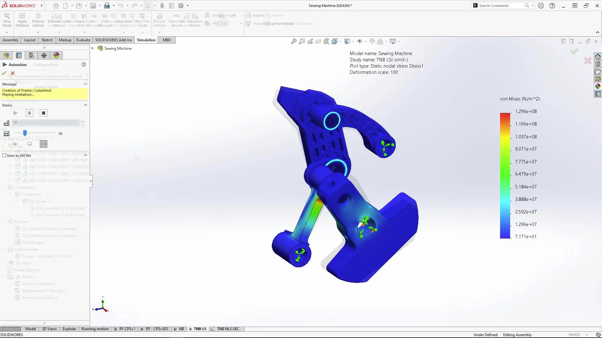Open the File Properties icon
The width and height of the screenshot is (602, 338).
click(172, 6)
